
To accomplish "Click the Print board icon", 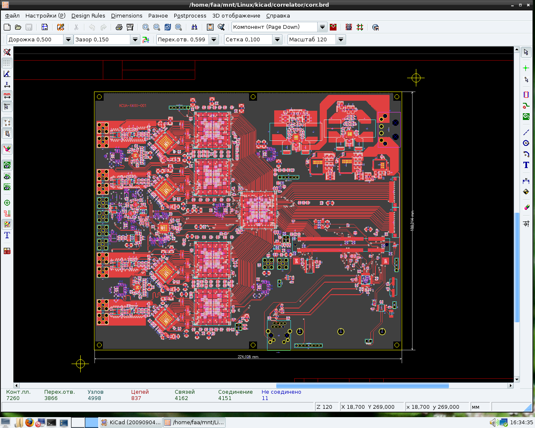I will [119, 27].
